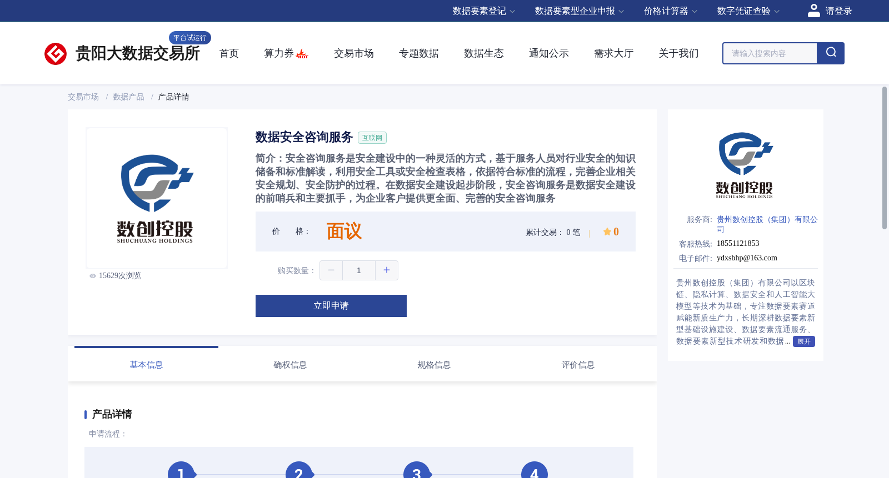Screen dimensions: 889x478
Task: Switch to 确权信息 tab
Action: [x=290, y=365]
